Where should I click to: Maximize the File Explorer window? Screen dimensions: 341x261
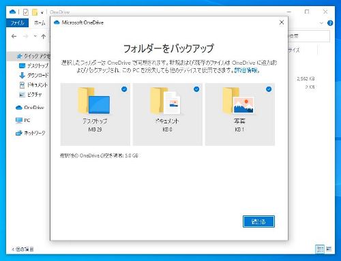point(307,12)
